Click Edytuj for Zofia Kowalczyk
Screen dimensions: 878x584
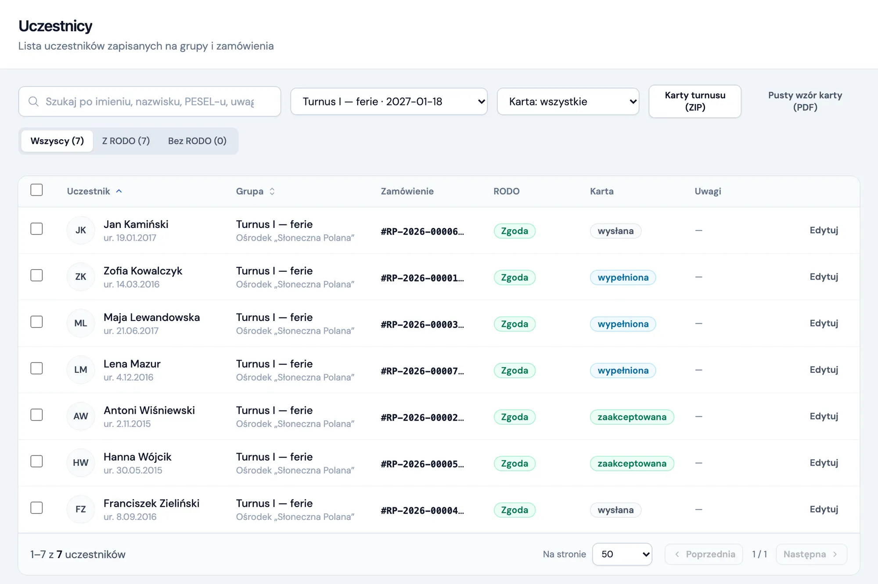(824, 277)
